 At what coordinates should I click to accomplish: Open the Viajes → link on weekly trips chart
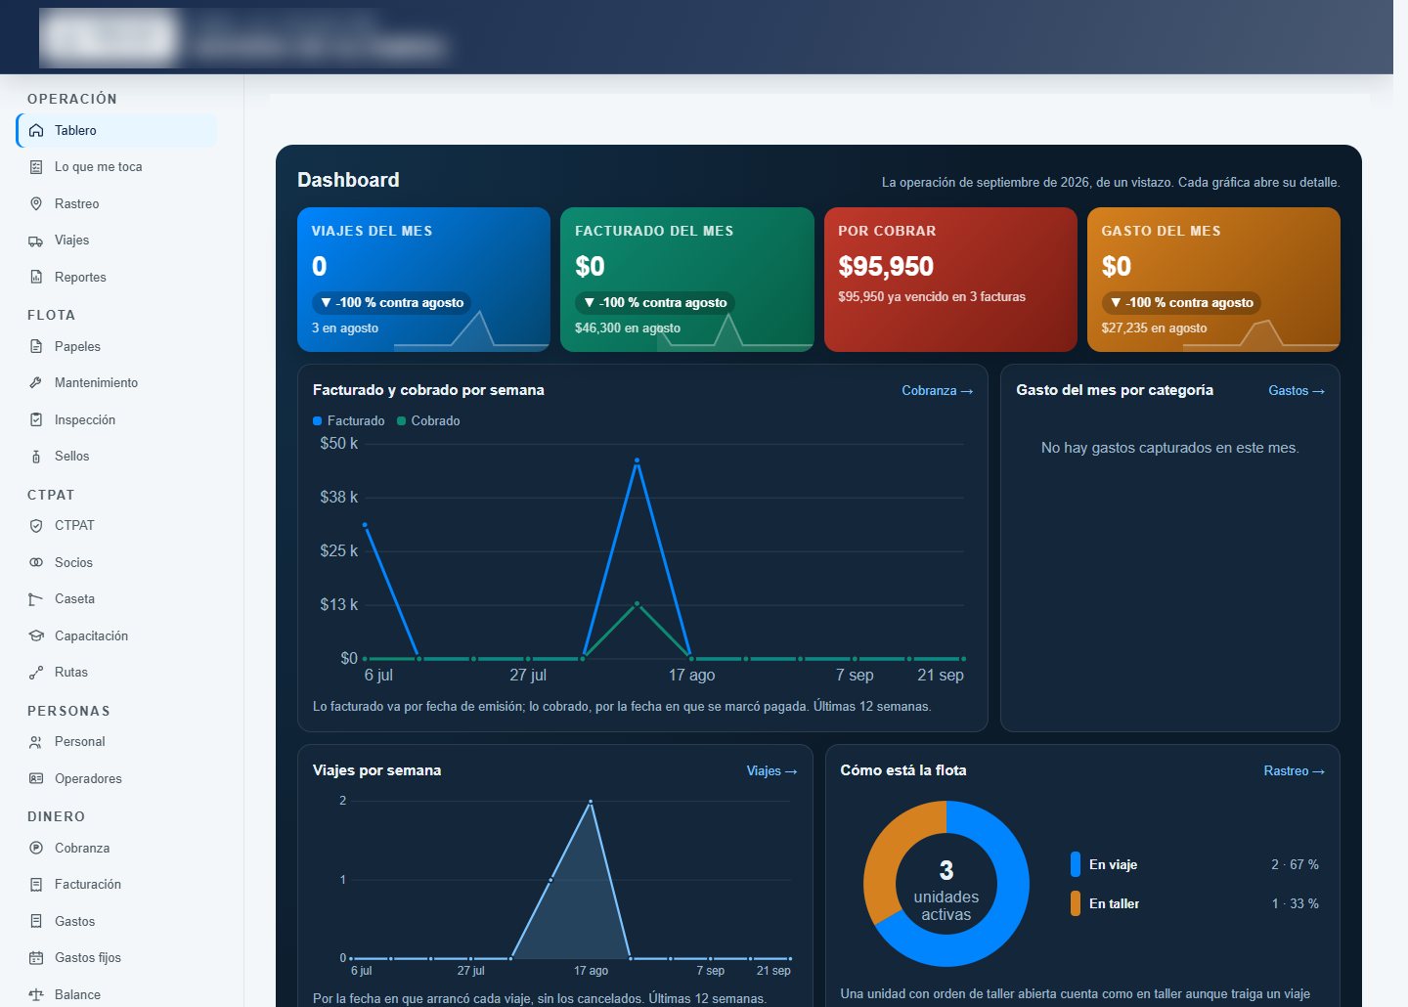tap(771, 771)
